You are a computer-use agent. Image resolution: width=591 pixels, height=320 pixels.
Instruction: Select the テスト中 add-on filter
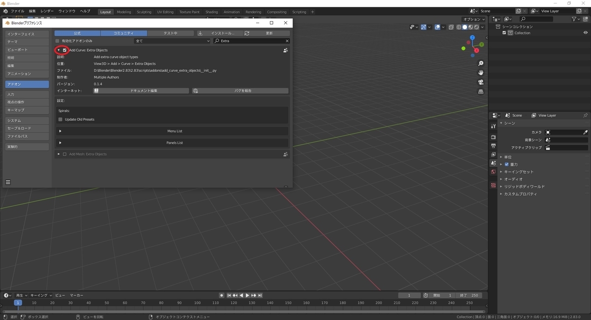click(x=170, y=33)
